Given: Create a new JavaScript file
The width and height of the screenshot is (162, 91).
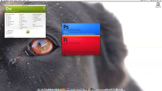Looking at the screenshot, I should (23, 24).
